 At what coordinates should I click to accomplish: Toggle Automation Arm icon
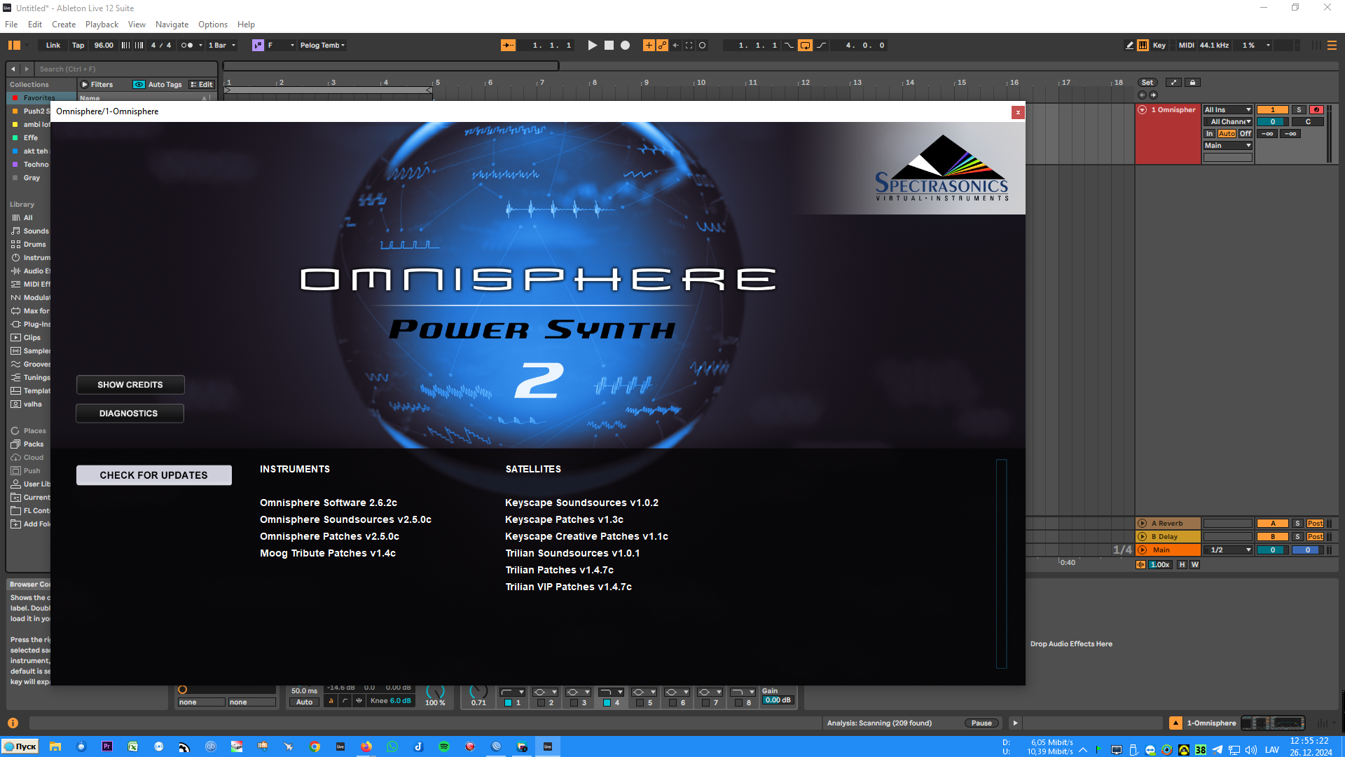point(662,46)
